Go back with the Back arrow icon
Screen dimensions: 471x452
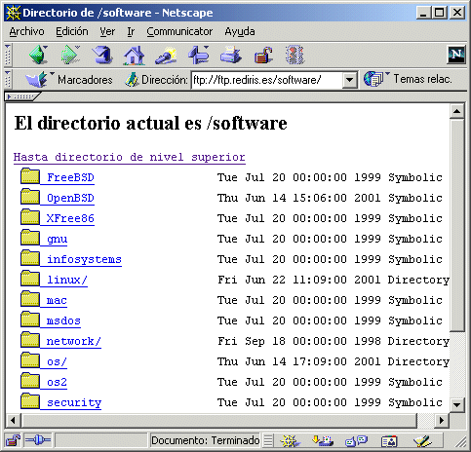point(37,55)
